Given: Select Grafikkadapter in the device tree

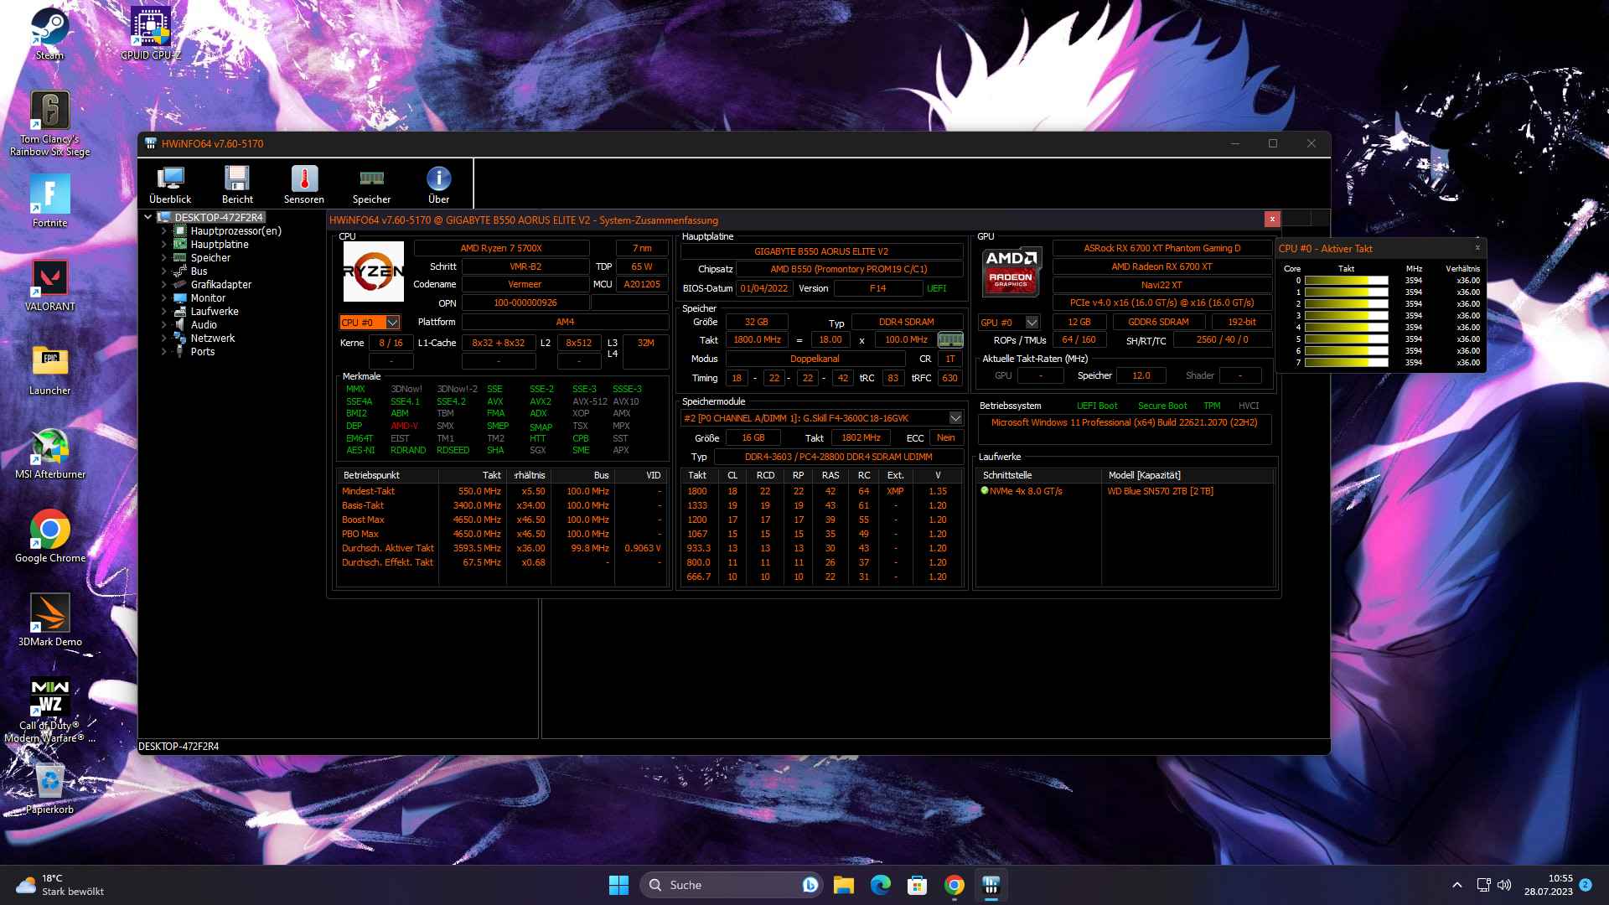Looking at the screenshot, I should point(220,285).
